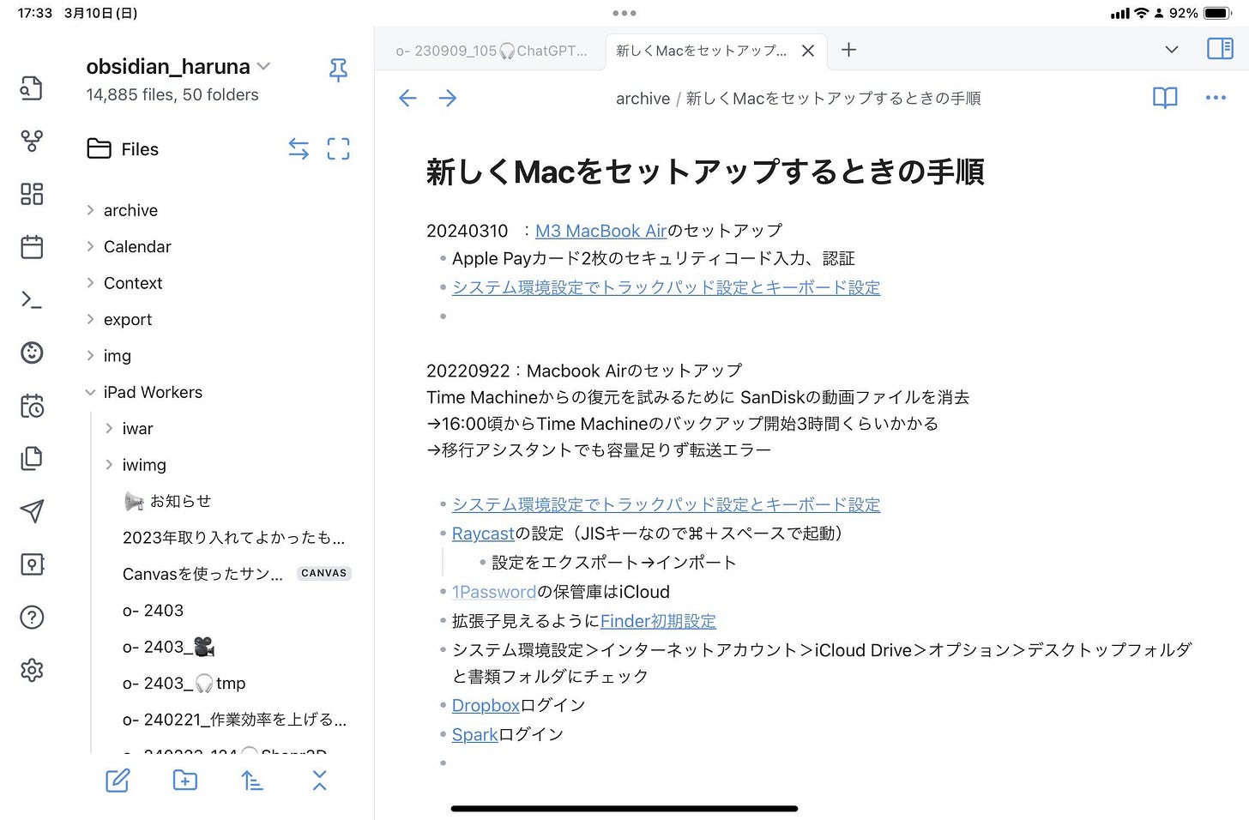Open the quick switcher file search icon
Screen dimensions: 1249x820
coord(32,88)
